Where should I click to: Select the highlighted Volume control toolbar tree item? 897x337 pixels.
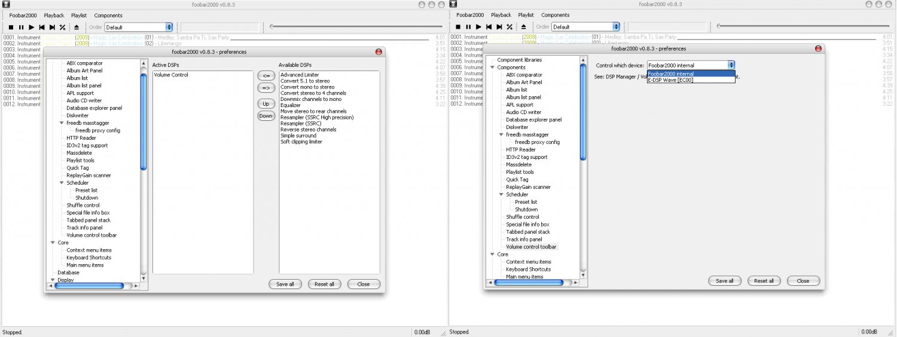[531, 247]
